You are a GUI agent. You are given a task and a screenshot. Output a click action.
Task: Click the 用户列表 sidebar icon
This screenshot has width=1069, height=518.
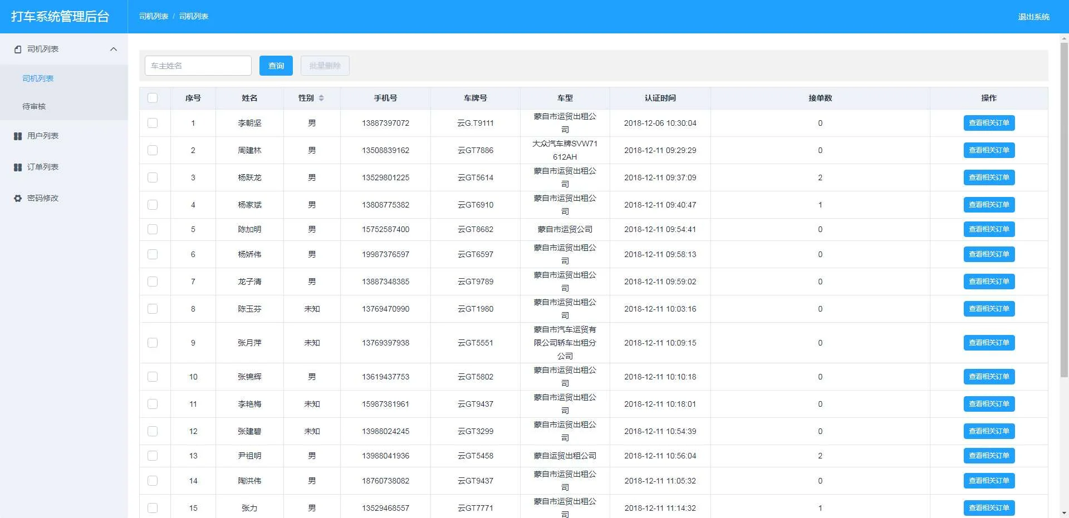tap(18, 136)
